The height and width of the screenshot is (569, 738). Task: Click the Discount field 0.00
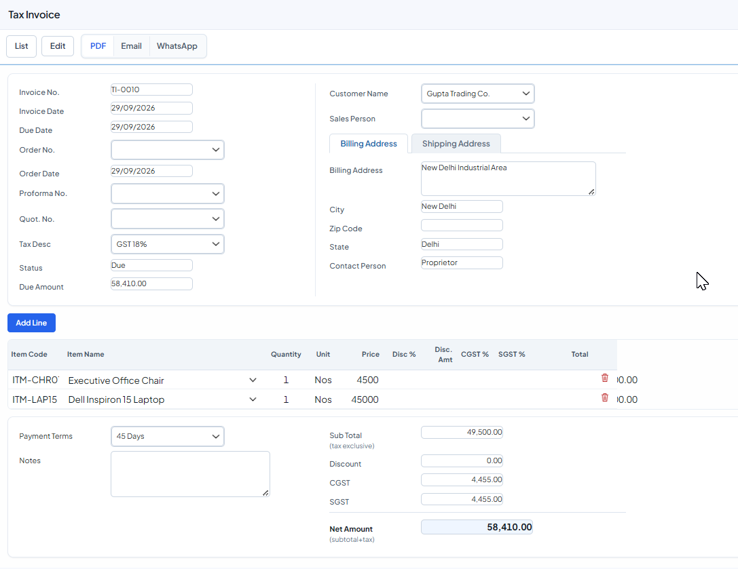pos(462,461)
